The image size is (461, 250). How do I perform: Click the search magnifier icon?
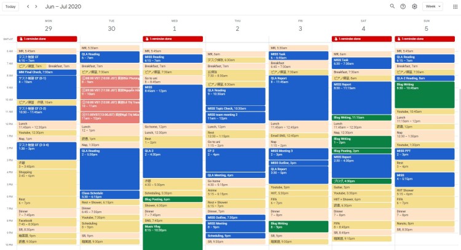393,6
